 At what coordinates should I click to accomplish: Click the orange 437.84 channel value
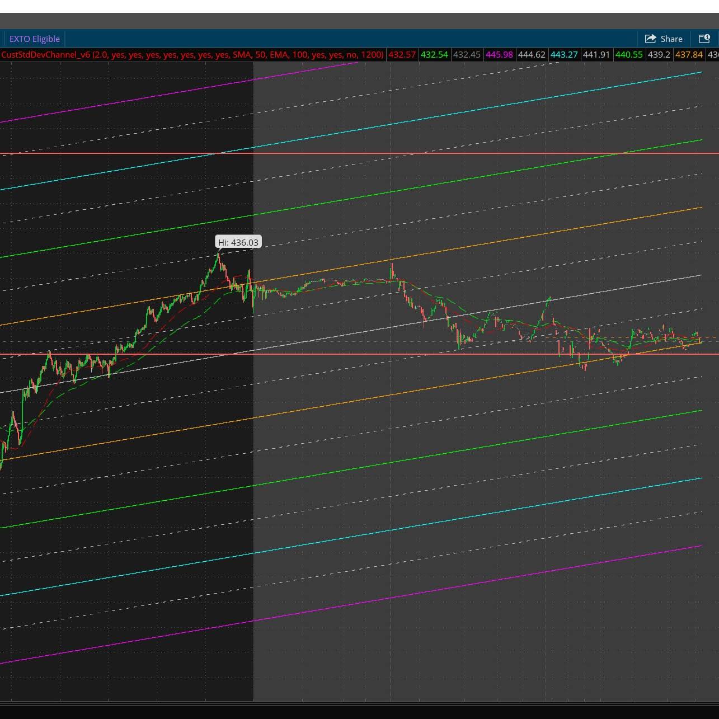[689, 55]
